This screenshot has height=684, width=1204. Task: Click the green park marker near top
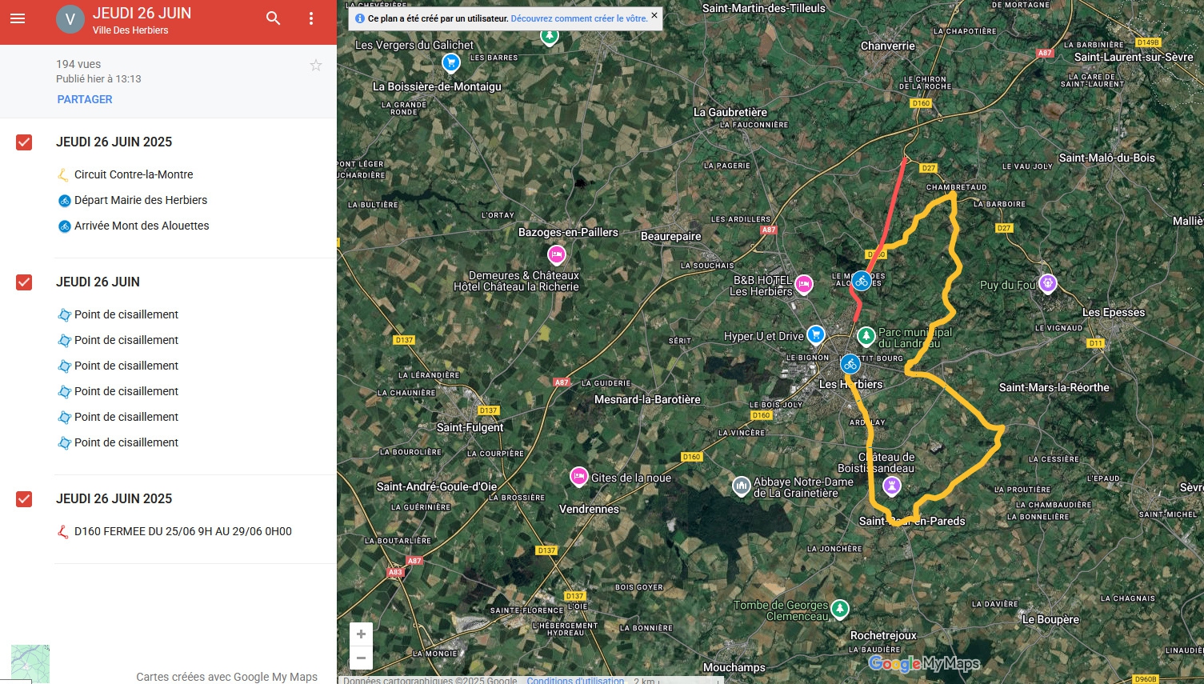tap(549, 34)
